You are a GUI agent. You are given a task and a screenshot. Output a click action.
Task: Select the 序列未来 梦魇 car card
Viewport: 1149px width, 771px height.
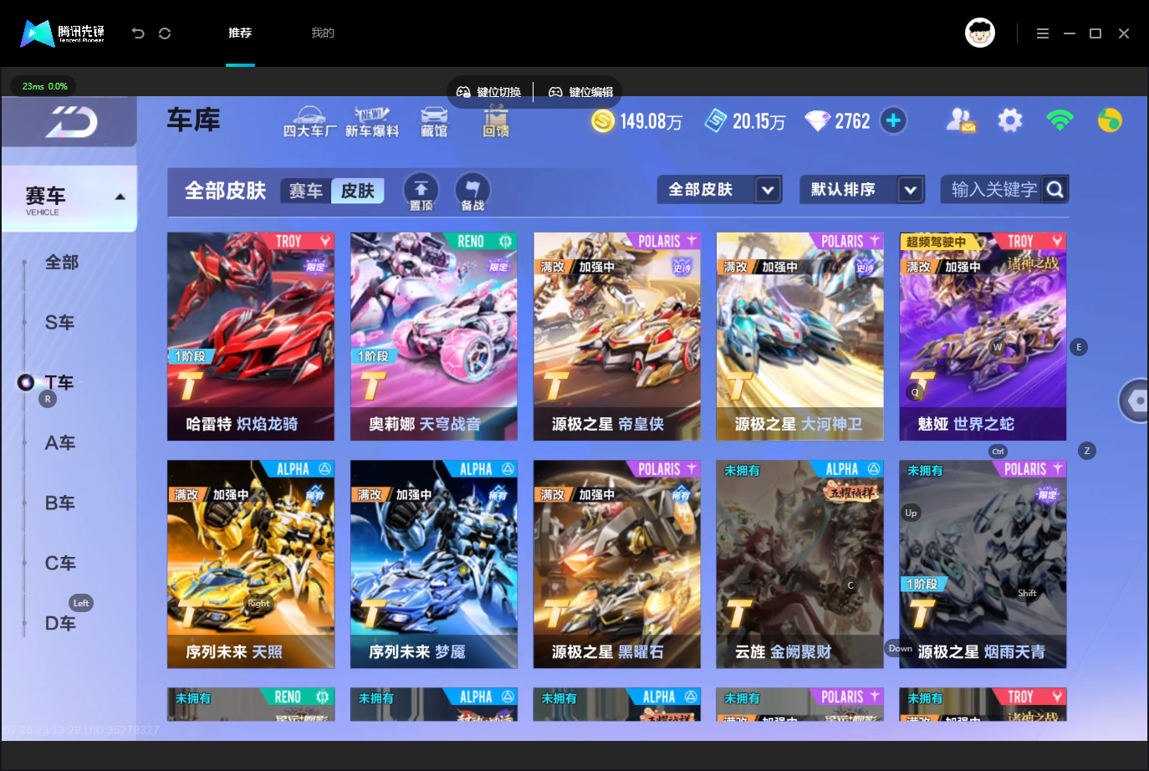point(434,564)
